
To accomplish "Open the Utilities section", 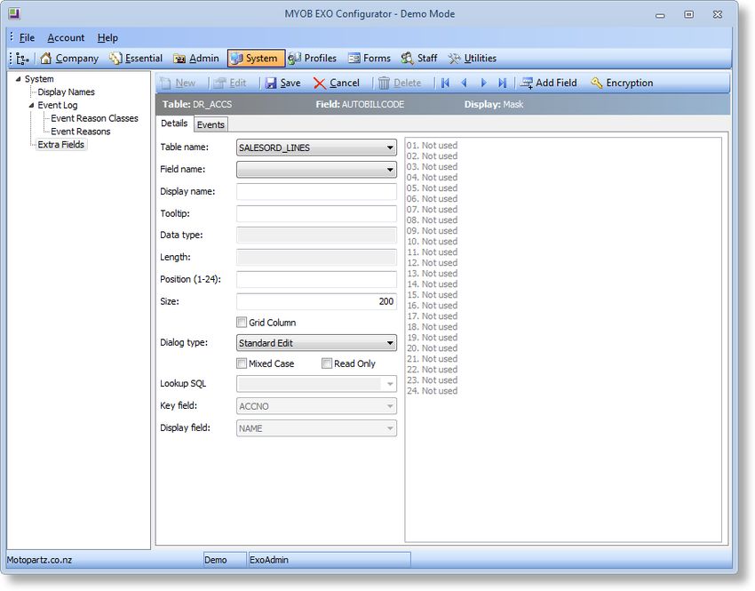I will pos(473,59).
